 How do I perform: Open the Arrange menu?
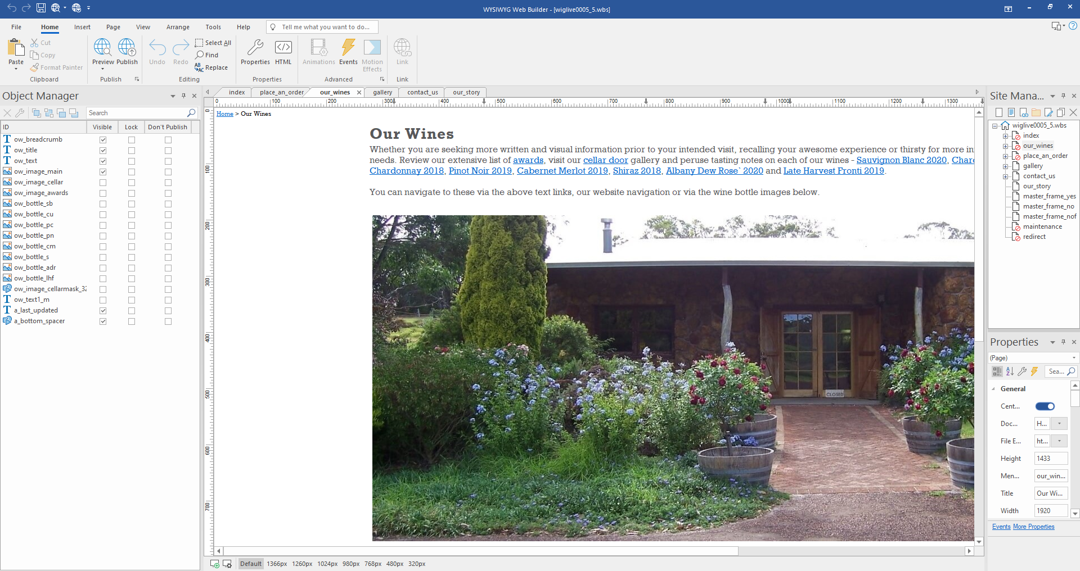point(178,26)
